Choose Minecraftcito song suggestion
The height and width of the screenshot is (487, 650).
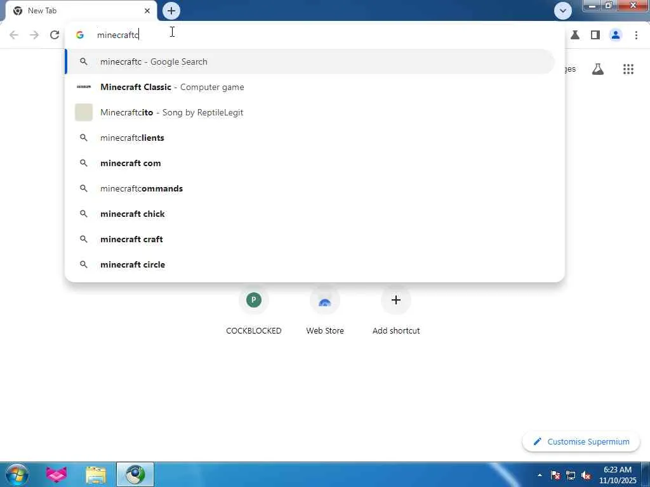[x=310, y=112]
